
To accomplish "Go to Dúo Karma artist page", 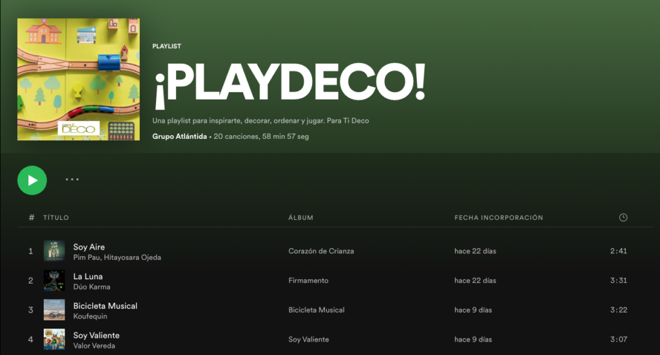I will (x=92, y=287).
